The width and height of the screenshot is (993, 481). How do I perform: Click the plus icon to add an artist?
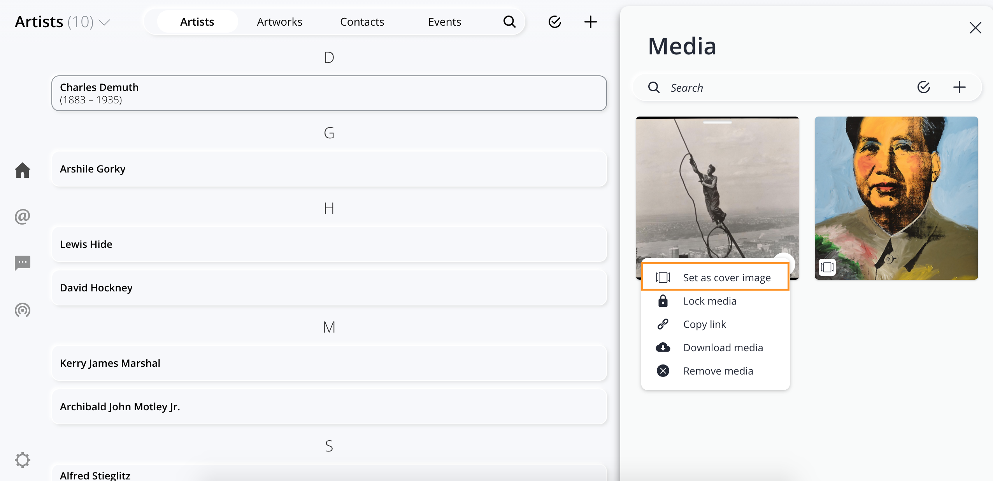[590, 22]
